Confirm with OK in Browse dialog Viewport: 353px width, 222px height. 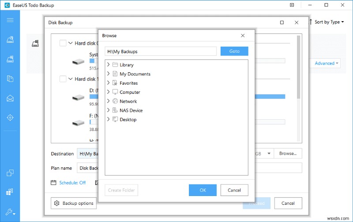tap(203, 190)
